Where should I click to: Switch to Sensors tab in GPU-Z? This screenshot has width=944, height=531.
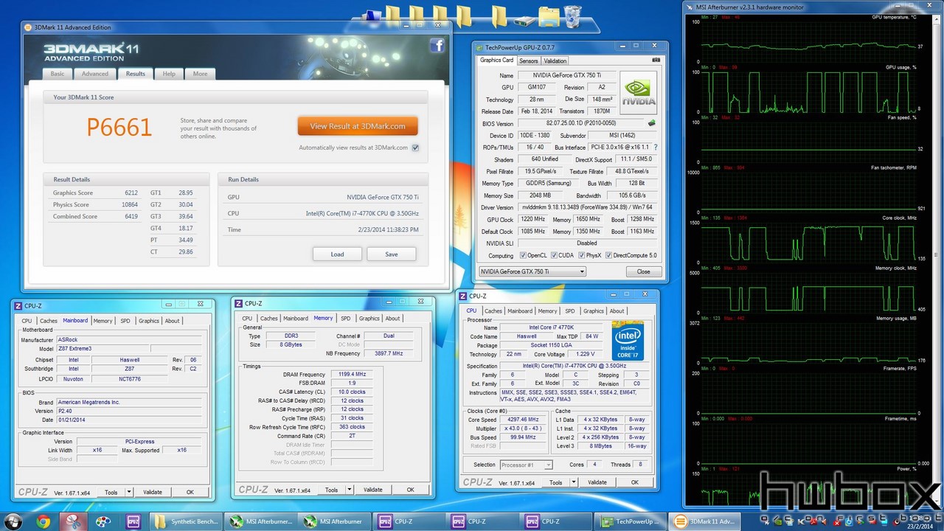click(x=528, y=61)
